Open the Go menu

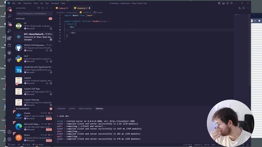click(42, 3)
